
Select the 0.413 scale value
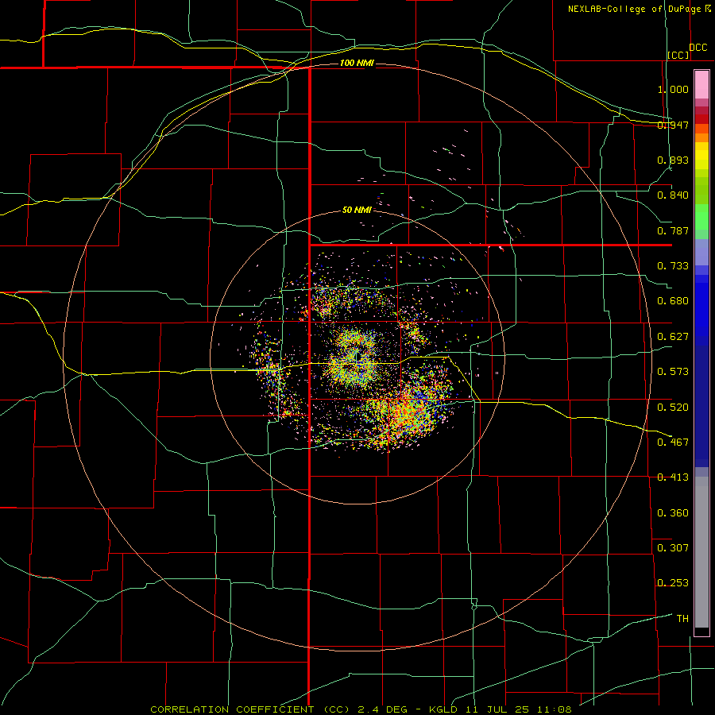tap(673, 477)
